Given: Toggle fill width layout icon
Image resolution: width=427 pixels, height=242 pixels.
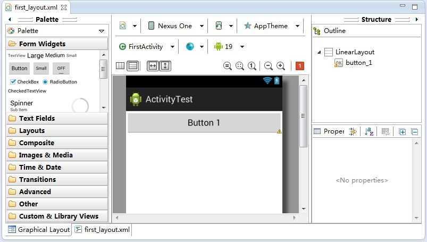Looking at the screenshot, I should click(x=153, y=65).
